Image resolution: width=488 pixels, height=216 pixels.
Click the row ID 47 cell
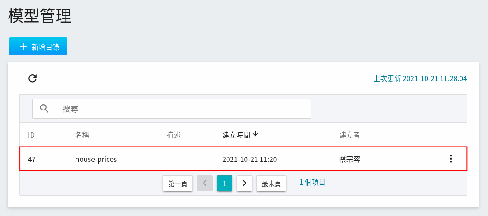(32, 160)
